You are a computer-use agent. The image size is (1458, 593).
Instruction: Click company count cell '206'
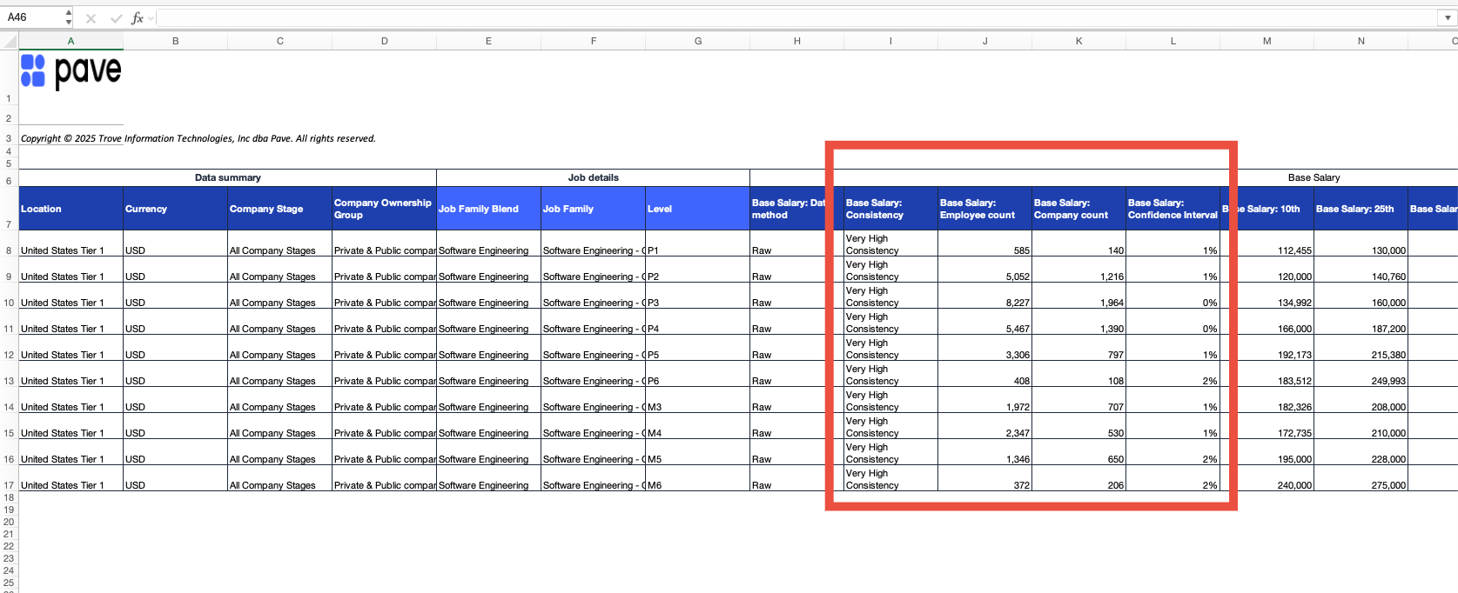coord(1079,478)
